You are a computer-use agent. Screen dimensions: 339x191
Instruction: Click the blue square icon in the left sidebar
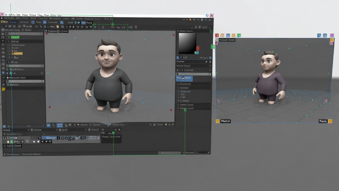pos(3,73)
